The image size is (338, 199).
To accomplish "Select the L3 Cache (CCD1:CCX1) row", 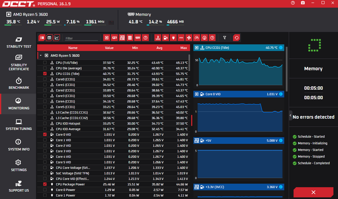I will [114, 113].
